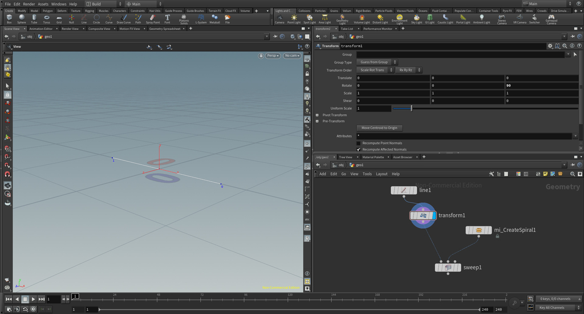The image size is (584, 314).
Task: Add a VR Camera
Action: pos(520,19)
